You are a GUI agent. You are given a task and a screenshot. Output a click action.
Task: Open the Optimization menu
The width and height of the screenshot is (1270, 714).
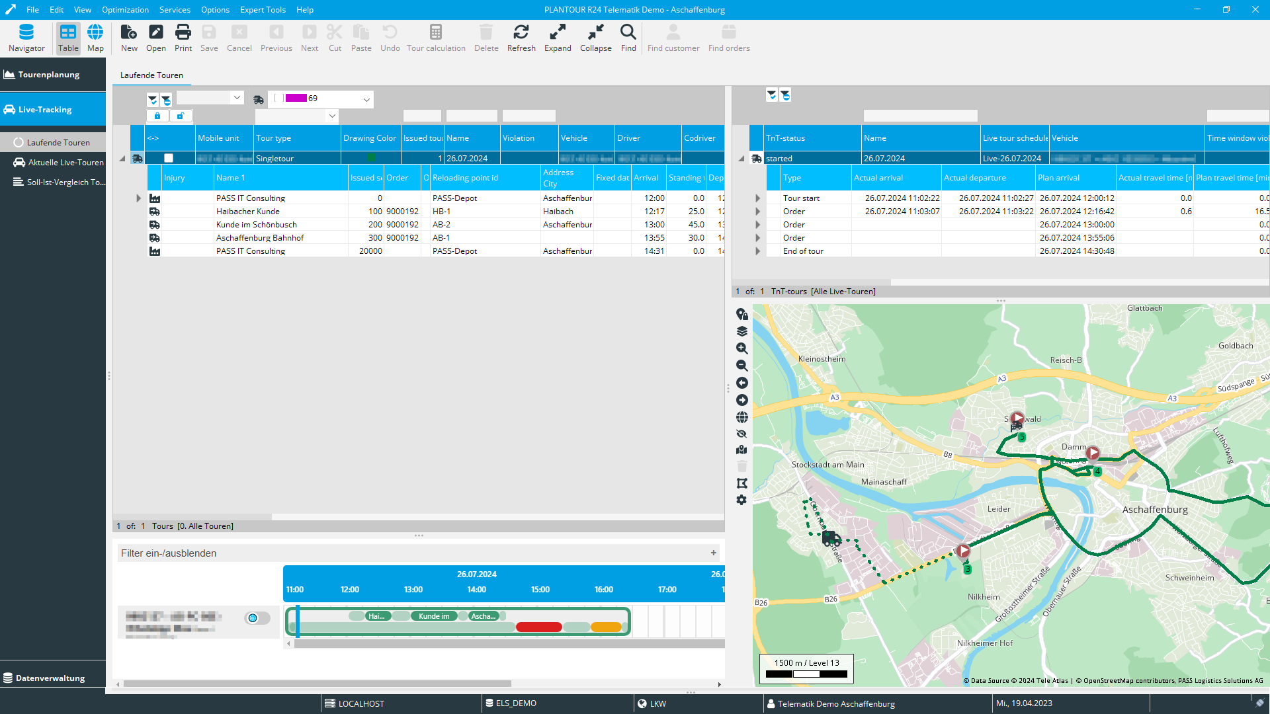click(x=125, y=9)
